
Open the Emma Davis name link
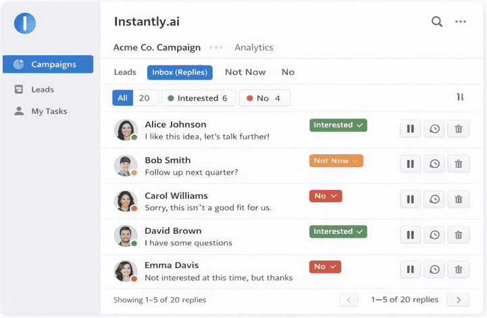point(172,265)
